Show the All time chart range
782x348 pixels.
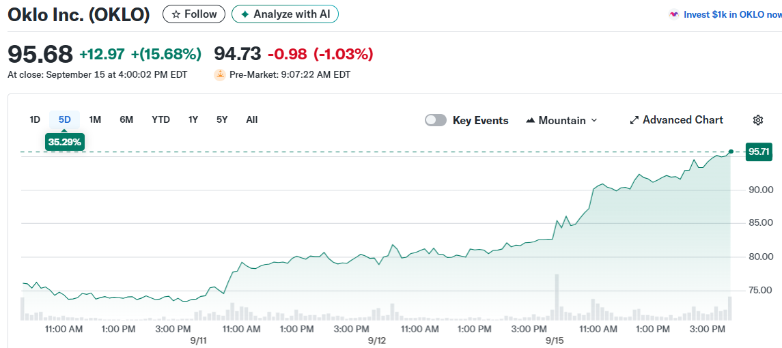coord(252,119)
